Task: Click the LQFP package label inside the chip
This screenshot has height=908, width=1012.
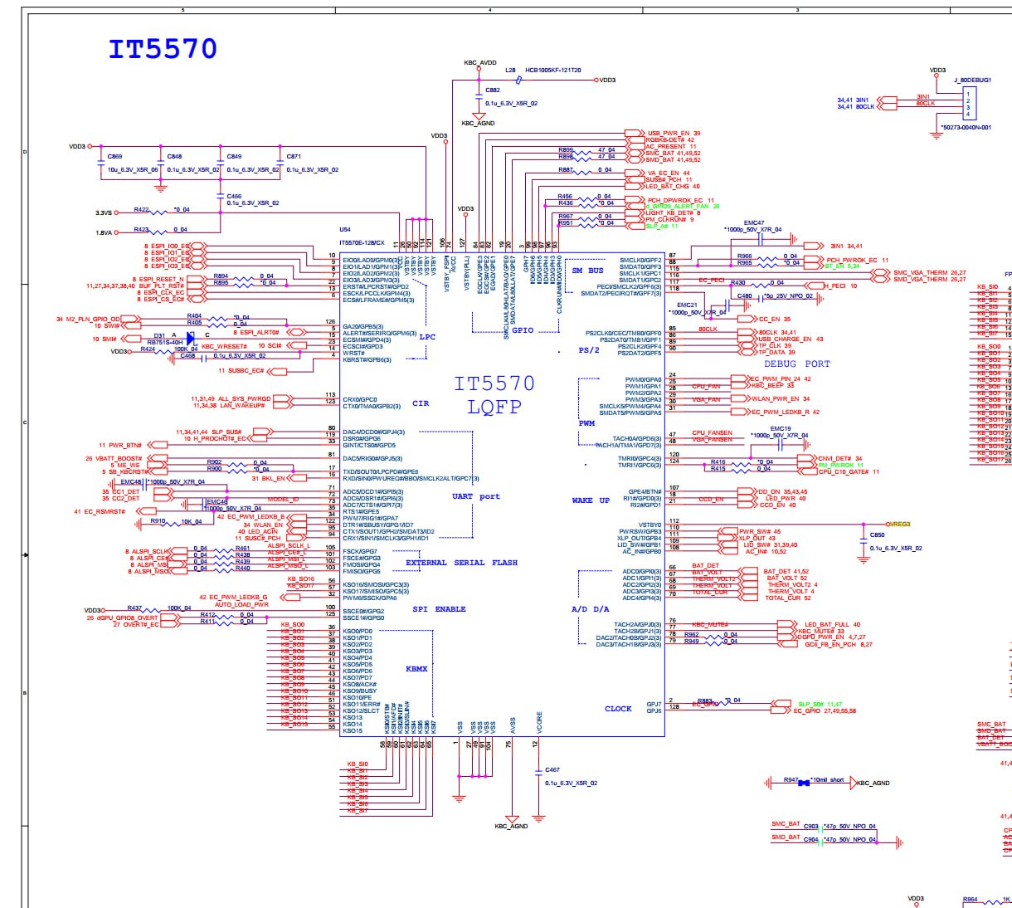Action: pyautogui.click(x=494, y=407)
